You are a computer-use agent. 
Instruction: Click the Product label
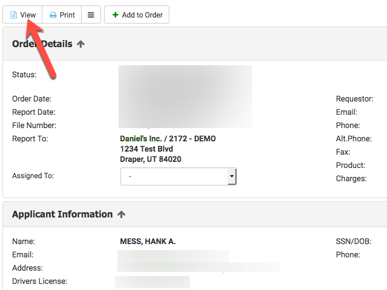[350, 166]
